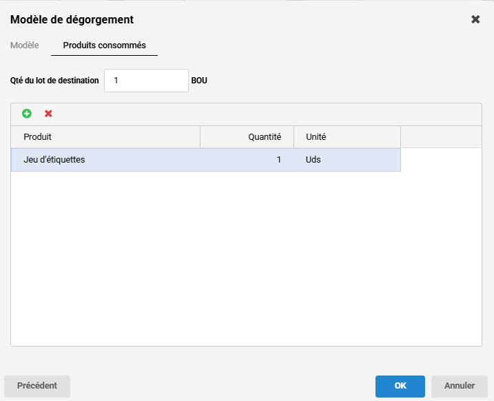Select the Produits consommés tab
This screenshot has height=401, width=494.
[x=104, y=45]
